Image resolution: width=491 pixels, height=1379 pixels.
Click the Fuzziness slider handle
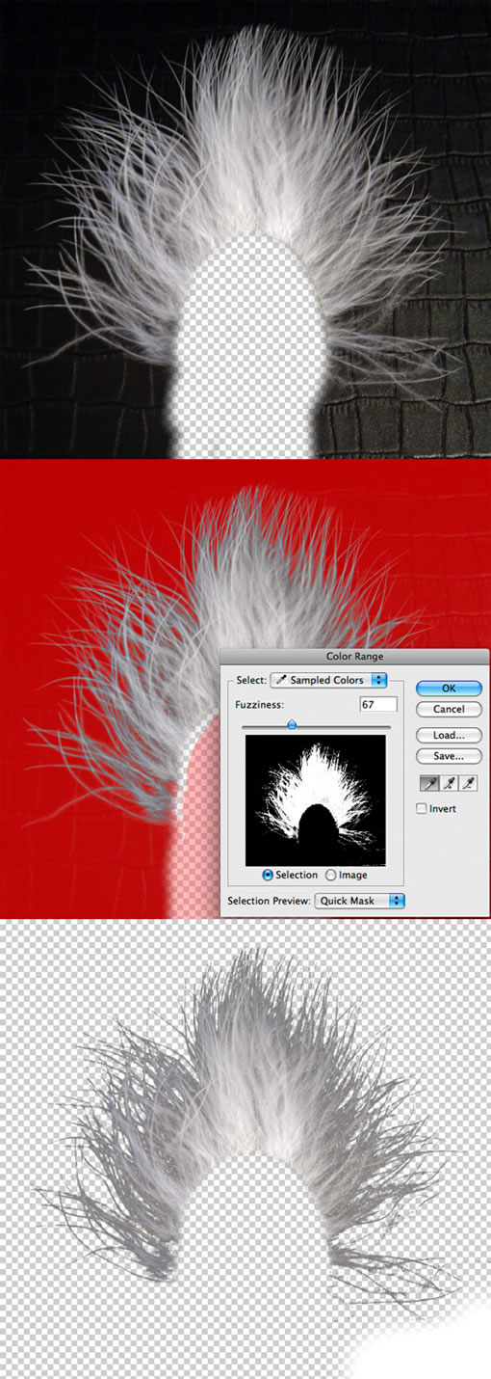[x=292, y=724]
